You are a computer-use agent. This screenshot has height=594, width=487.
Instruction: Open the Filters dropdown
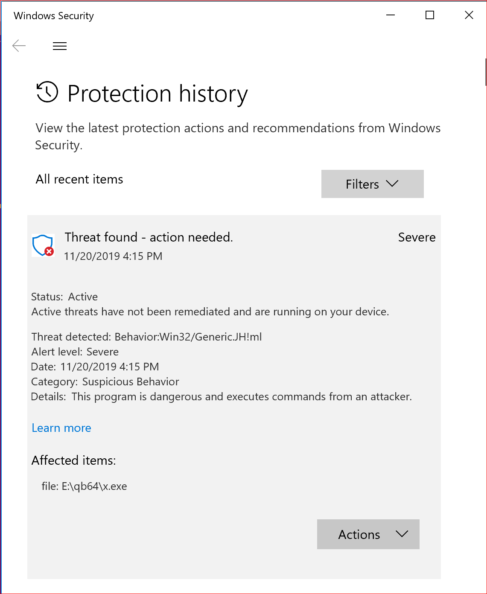(x=372, y=184)
